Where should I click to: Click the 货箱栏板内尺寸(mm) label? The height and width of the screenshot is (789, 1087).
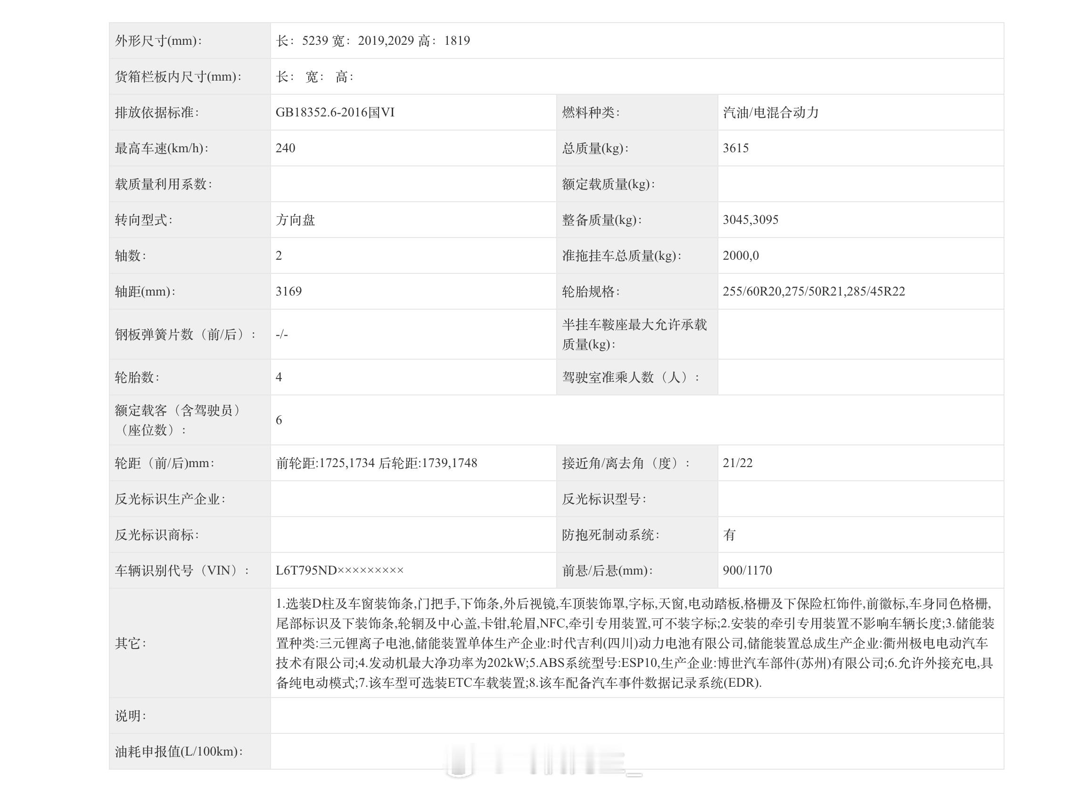[x=178, y=77]
